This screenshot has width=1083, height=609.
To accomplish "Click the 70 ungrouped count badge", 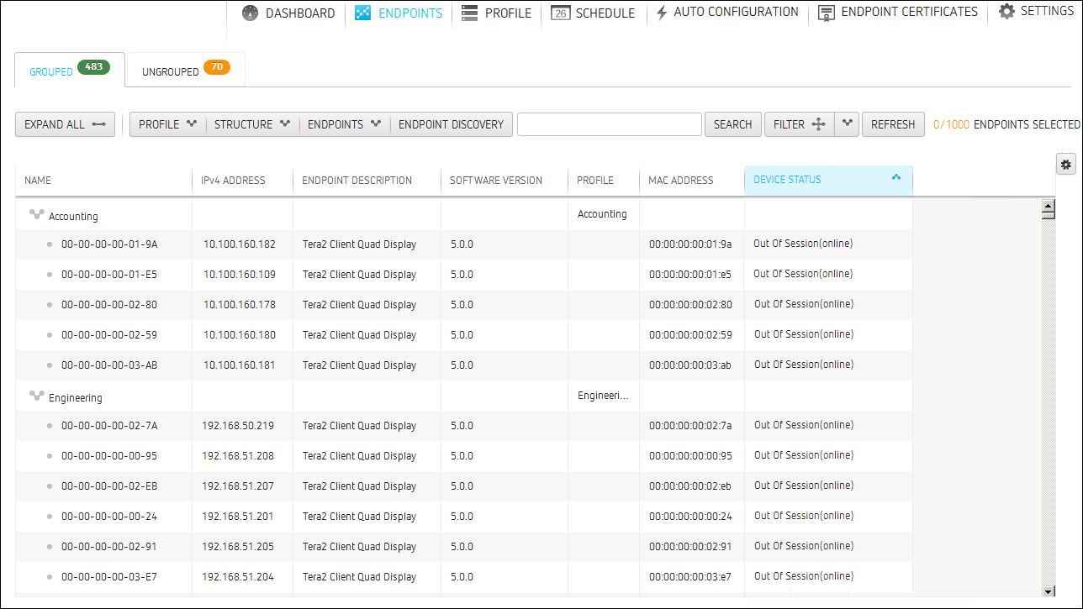I will (x=217, y=67).
